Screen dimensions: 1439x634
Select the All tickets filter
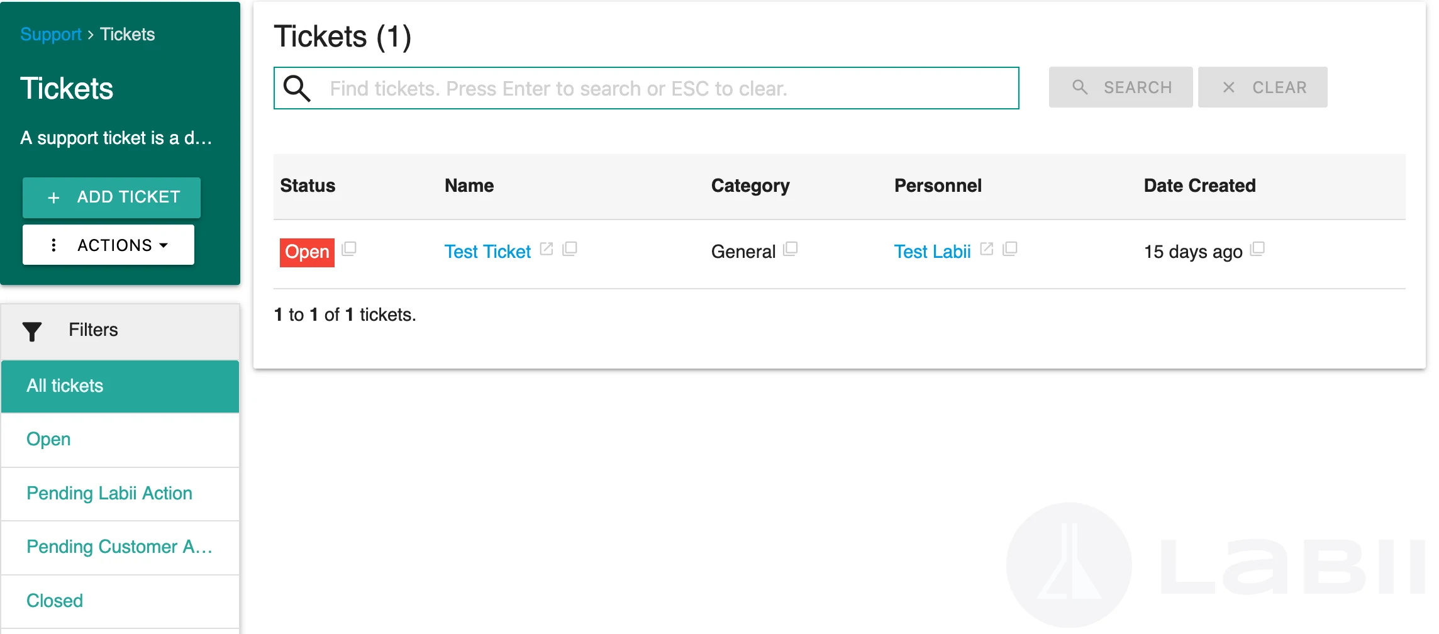[x=120, y=386]
